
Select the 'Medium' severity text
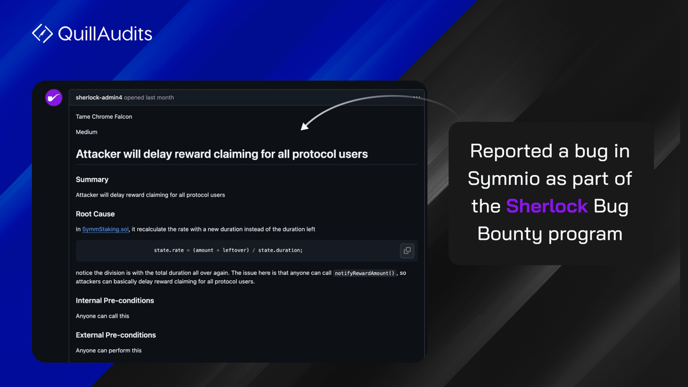coord(87,132)
